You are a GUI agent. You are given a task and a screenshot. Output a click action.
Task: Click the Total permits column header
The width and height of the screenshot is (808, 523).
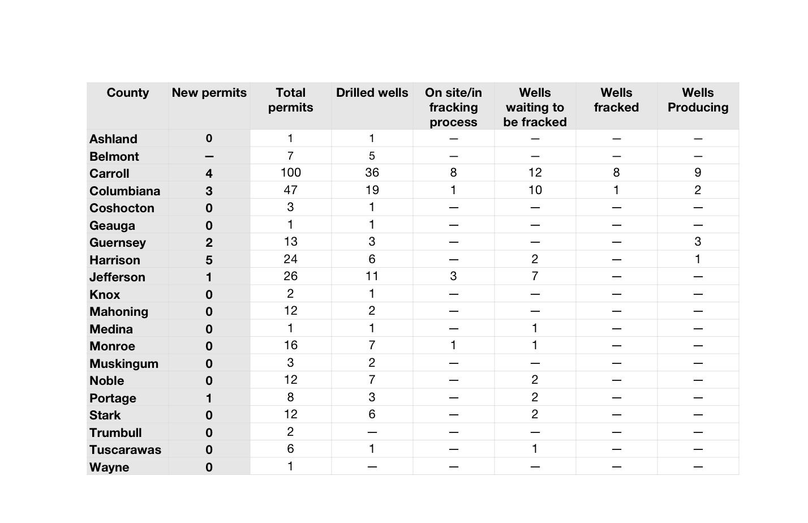290,100
